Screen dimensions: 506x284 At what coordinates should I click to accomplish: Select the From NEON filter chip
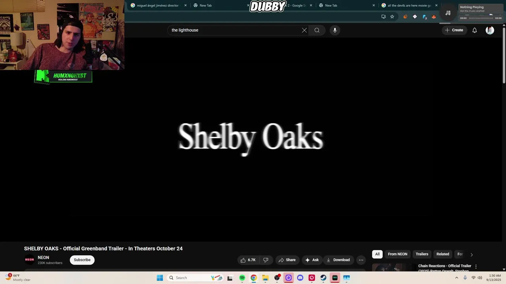click(x=397, y=254)
